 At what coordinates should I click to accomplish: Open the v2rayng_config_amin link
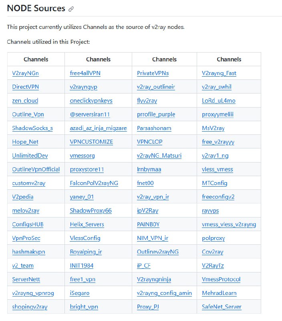pos(164,293)
